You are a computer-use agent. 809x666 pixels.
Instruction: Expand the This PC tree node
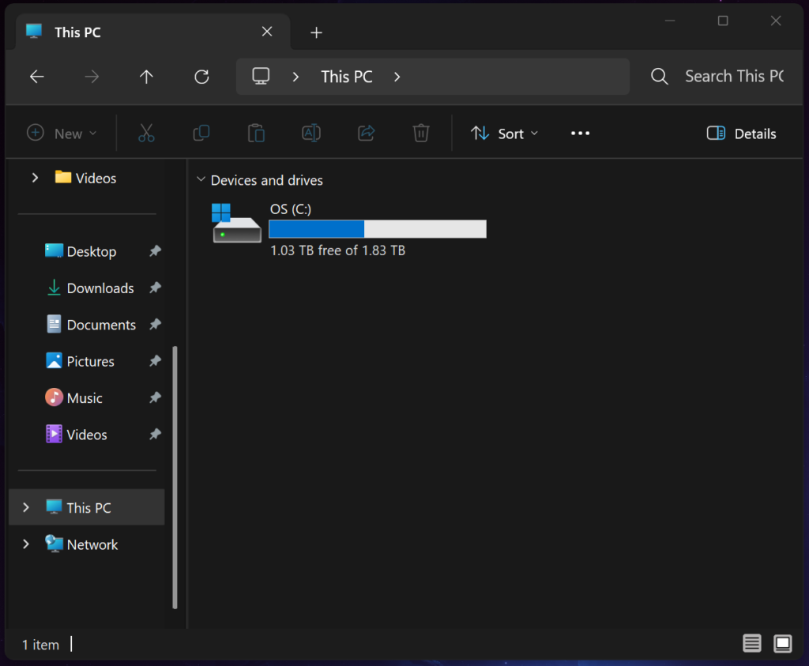coord(26,508)
